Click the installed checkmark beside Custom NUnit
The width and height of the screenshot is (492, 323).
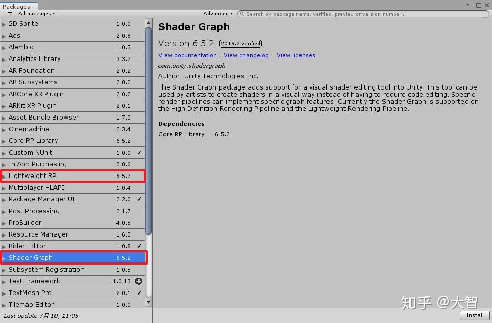coord(139,153)
